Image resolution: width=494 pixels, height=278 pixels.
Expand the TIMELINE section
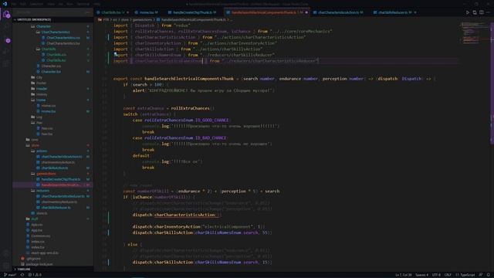[53, 270]
